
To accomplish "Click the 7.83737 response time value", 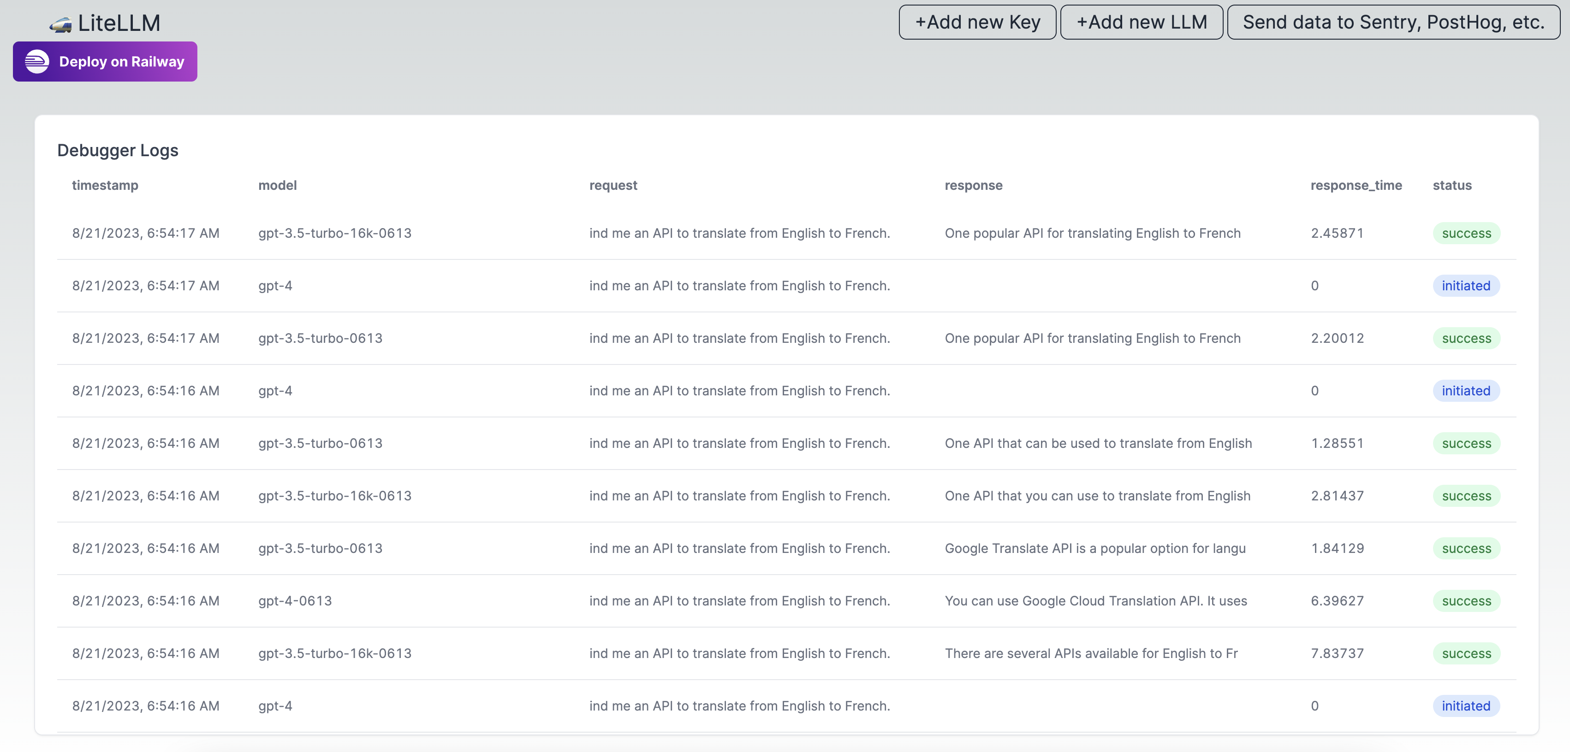I will [x=1337, y=653].
